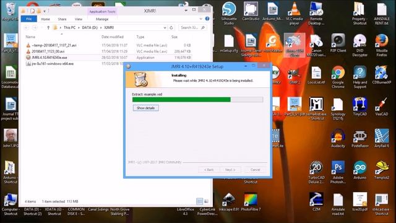Open Synology DS216j desktop icon
Image resolution: width=396 pixels, height=223 pixels.
click(x=338, y=109)
